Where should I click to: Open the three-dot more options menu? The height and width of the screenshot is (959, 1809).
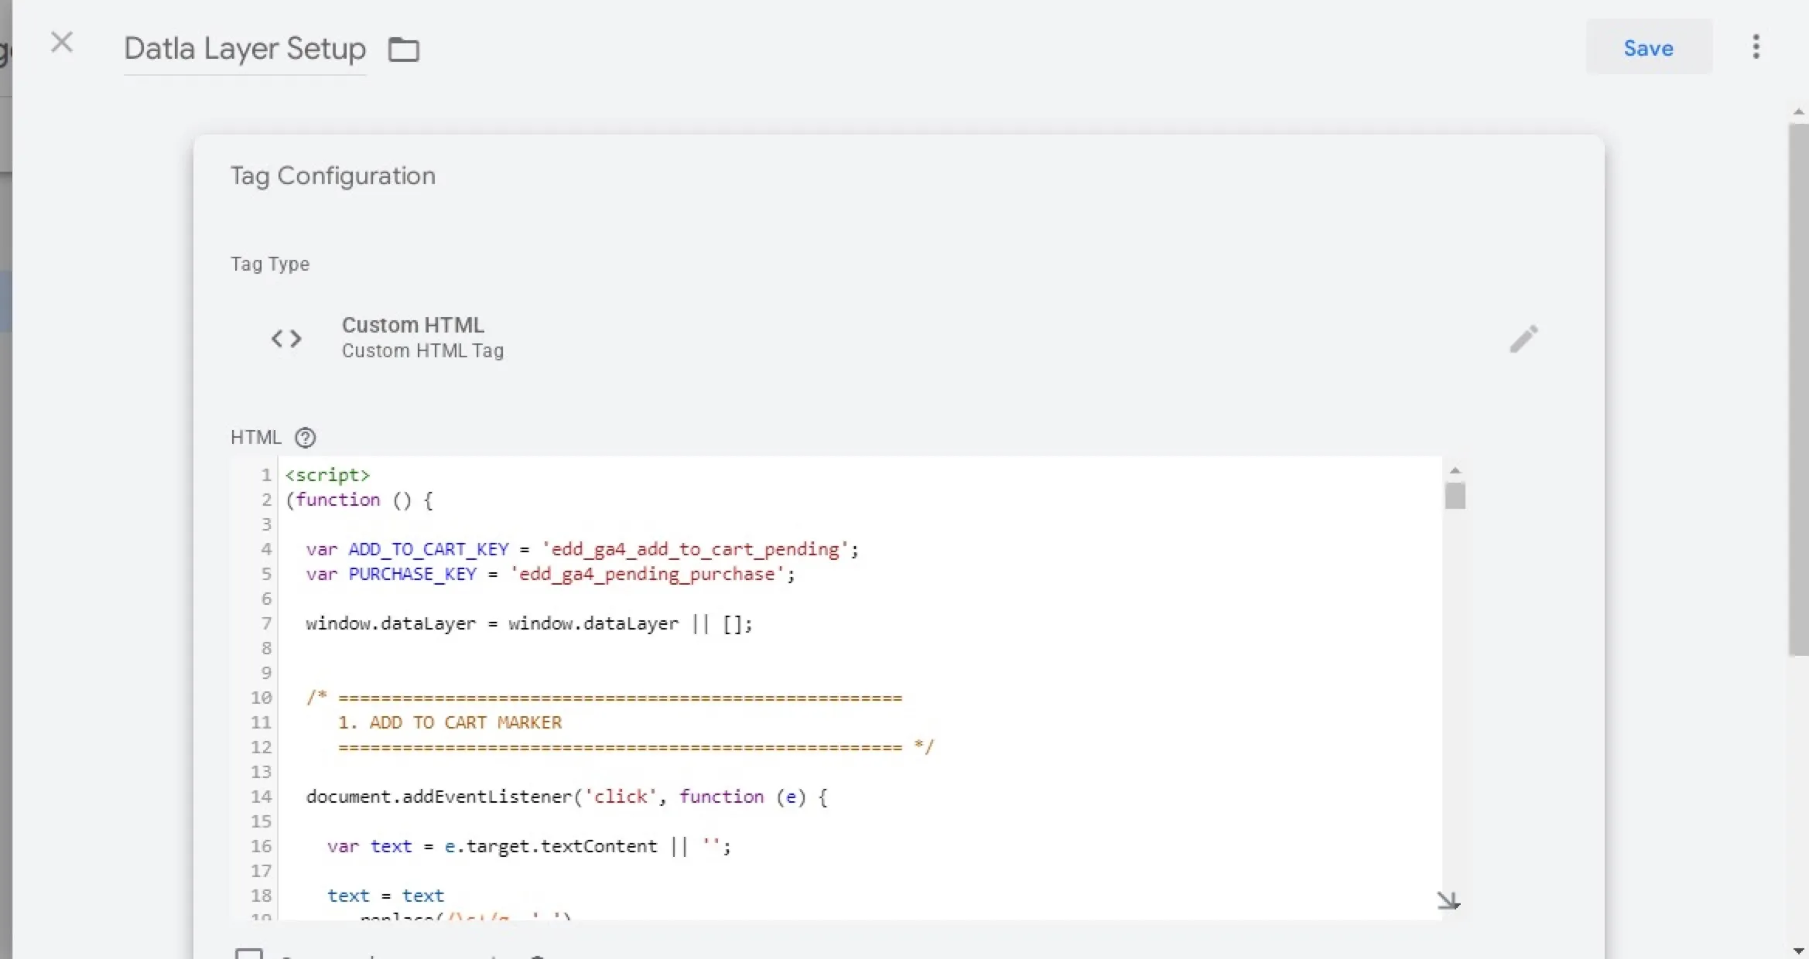[1756, 47]
